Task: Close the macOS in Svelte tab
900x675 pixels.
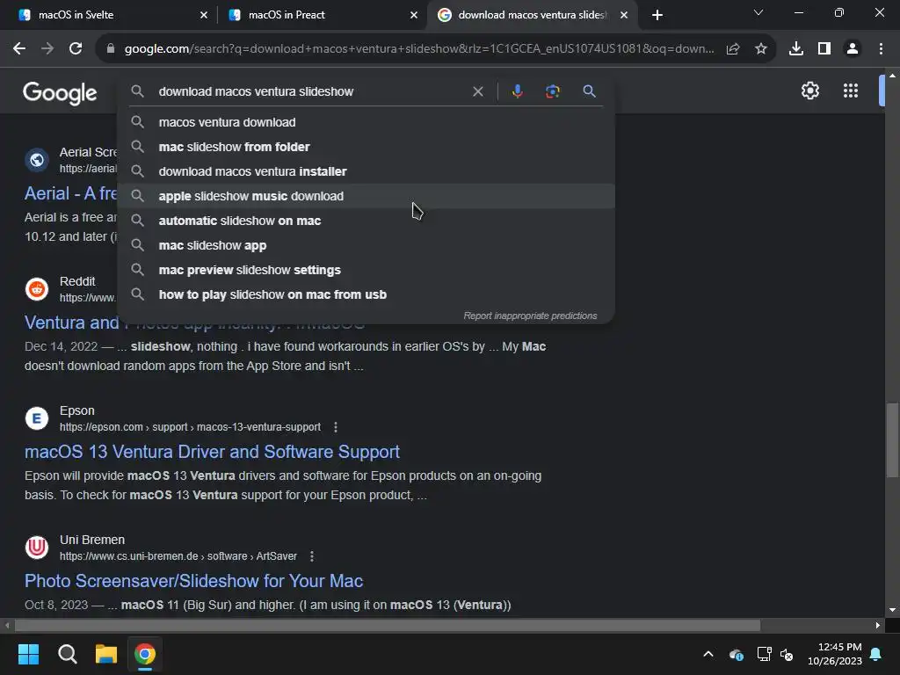Action: (203, 15)
